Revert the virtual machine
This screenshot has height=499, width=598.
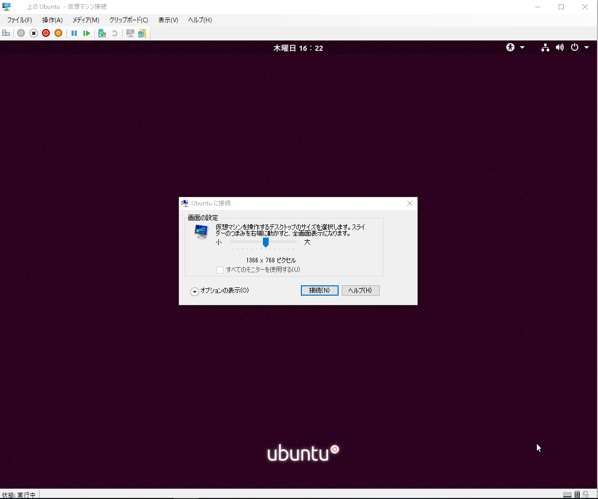point(114,33)
